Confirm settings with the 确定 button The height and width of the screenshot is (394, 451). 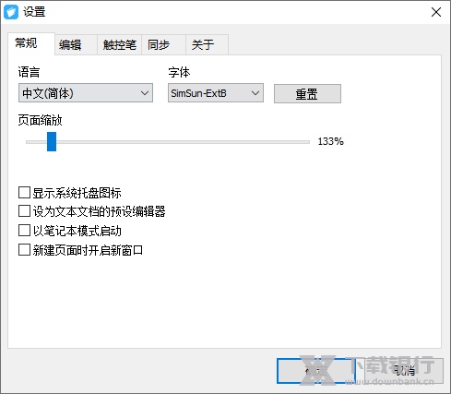coord(316,371)
